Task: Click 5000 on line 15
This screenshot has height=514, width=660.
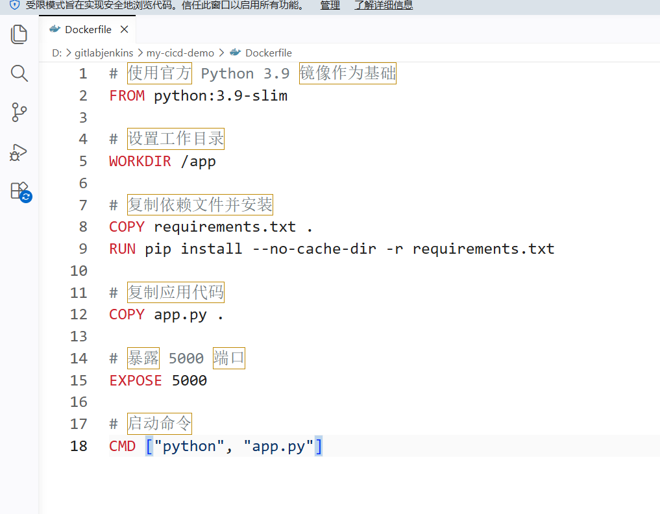Action: coord(189,380)
